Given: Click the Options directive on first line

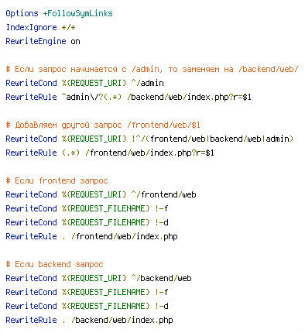Looking at the screenshot, I should [x=22, y=13].
